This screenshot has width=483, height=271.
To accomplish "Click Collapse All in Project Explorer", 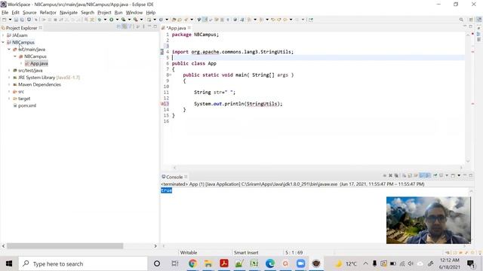I will pos(119,27).
